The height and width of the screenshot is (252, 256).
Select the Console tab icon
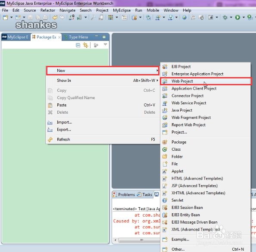pyautogui.click(x=156, y=194)
